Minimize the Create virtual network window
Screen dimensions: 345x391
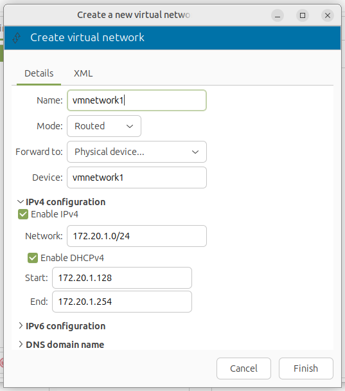(x=278, y=15)
